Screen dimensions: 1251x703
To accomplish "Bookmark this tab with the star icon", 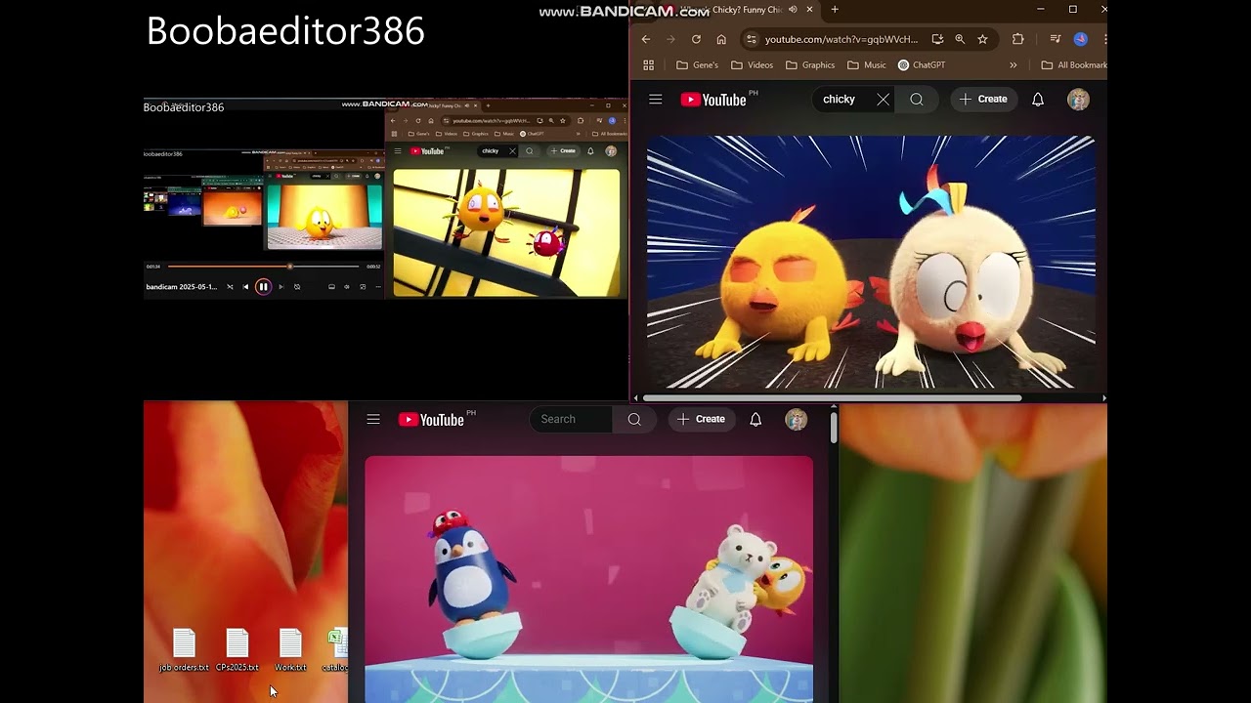I will (x=982, y=39).
